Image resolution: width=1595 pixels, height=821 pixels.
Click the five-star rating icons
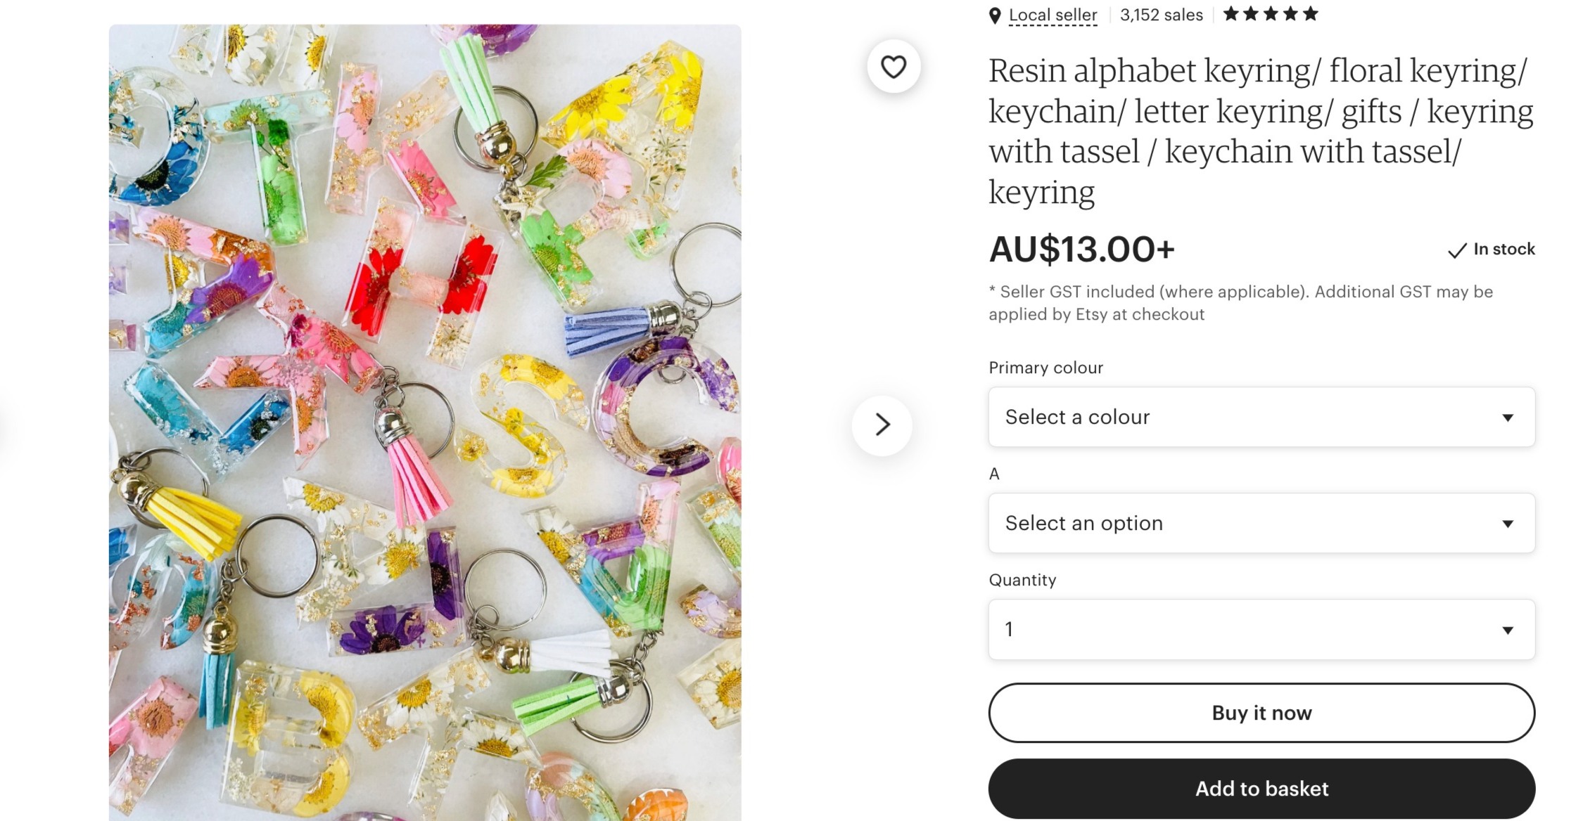click(x=1271, y=14)
